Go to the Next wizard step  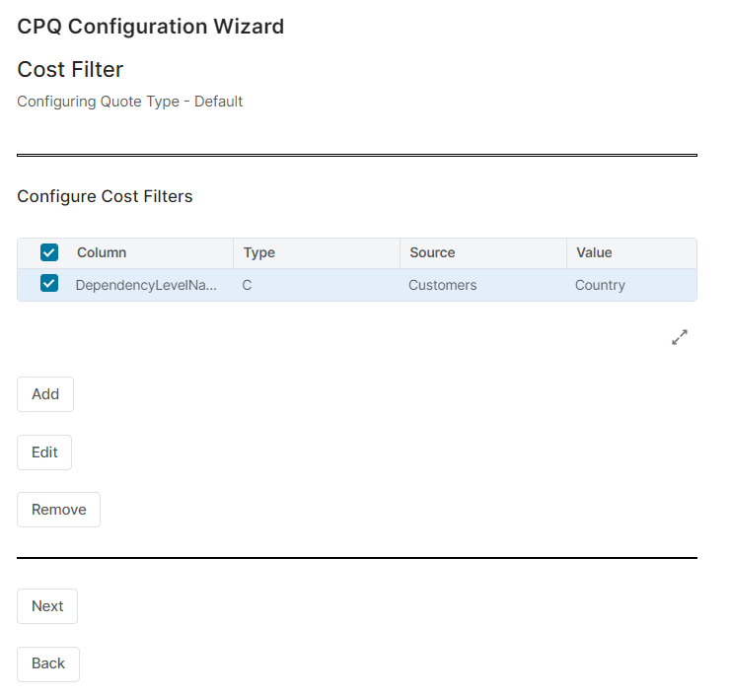(47, 606)
